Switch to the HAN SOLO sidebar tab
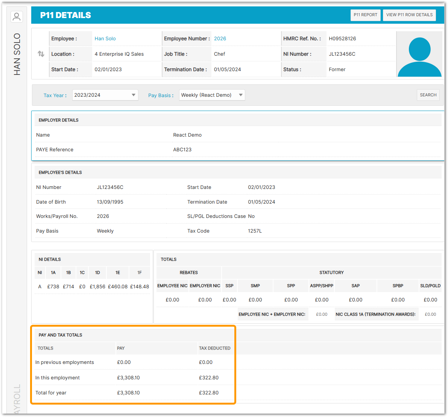This screenshot has height=417, width=448. coord(17,53)
